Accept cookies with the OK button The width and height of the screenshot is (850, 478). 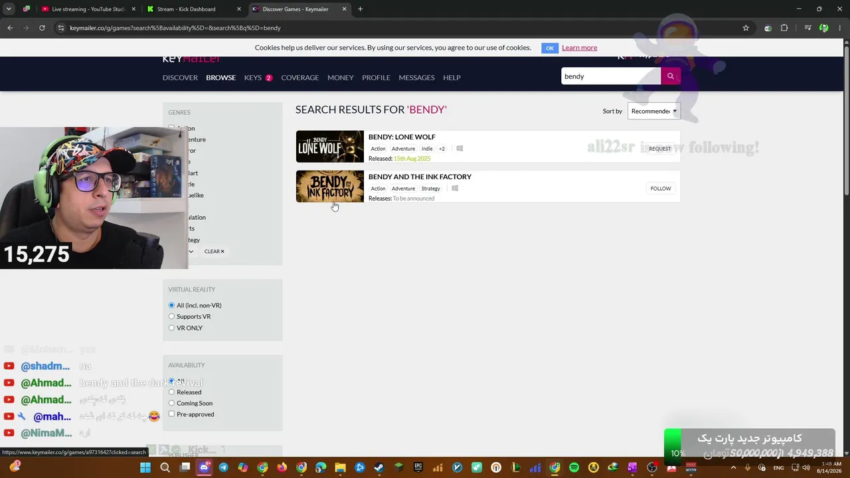[550, 48]
